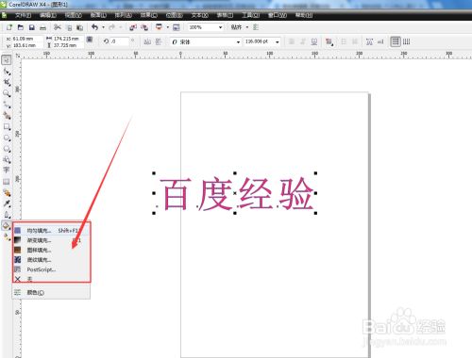The image size is (472, 358).
Task: Click the Options icon beside snap dropdown
Action: 256,27
